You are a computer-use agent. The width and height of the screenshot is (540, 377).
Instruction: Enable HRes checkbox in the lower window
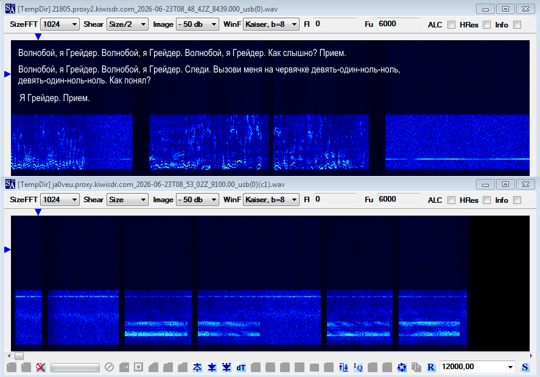486,200
